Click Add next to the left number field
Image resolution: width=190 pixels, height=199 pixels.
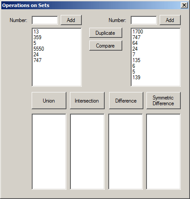coord(71,20)
